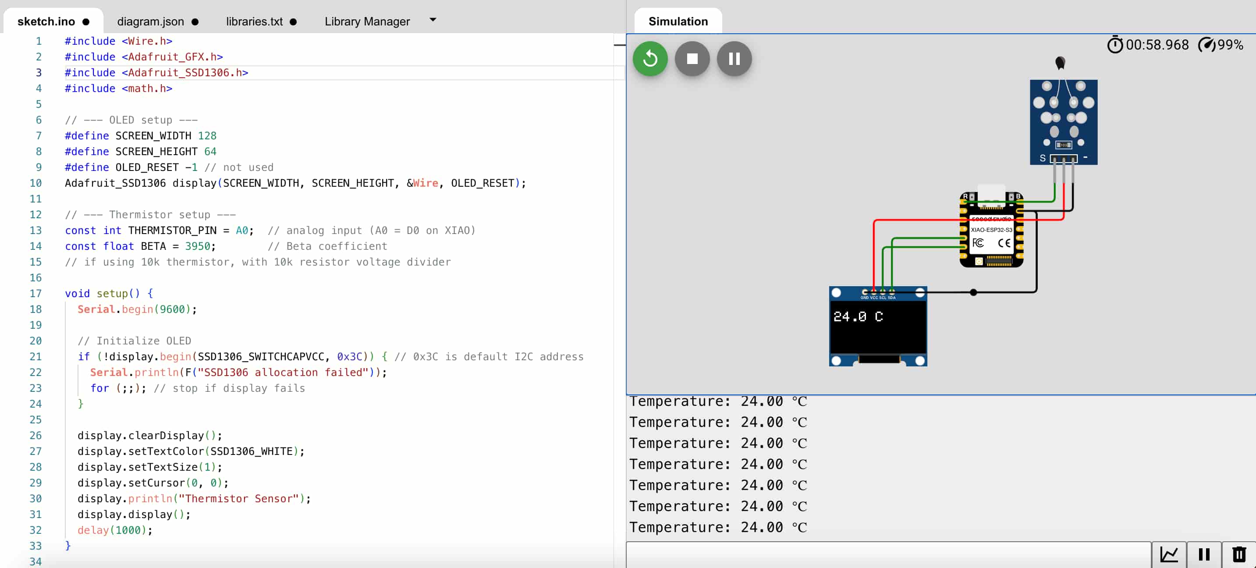The image size is (1256, 568).
Task: Click the Simulation panel tab
Action: click(x=678, y=21)
